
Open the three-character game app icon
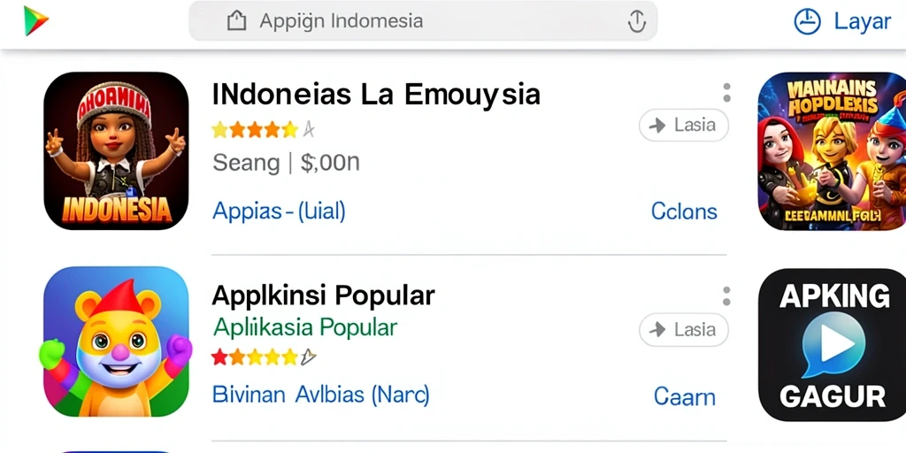tap(832, 151)
